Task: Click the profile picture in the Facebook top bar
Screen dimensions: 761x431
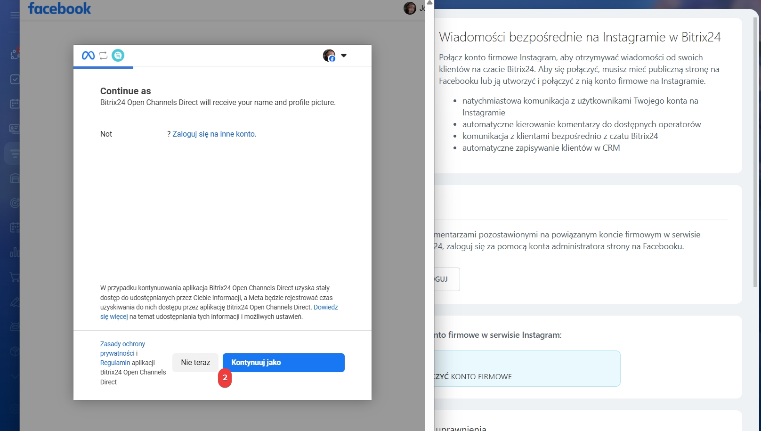Action: click(410, 8)
